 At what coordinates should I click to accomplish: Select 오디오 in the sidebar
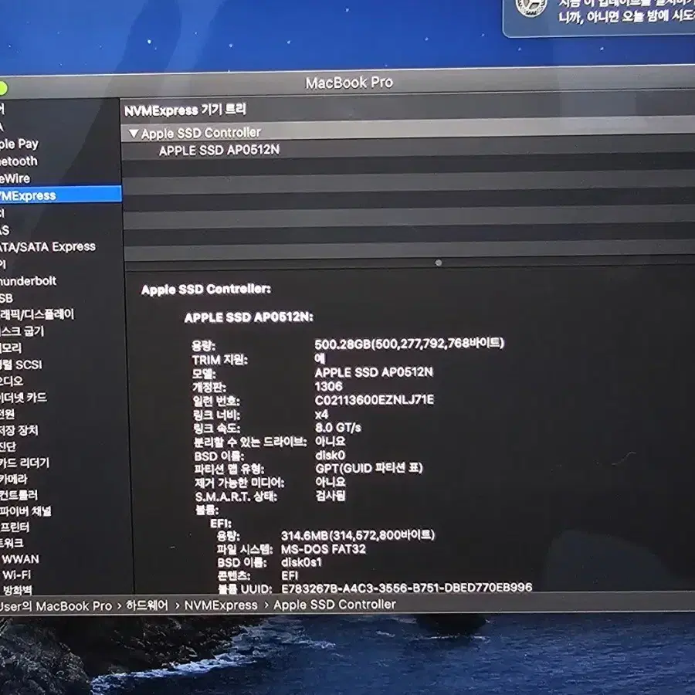[x=12, y=381]
